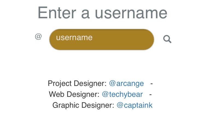Click the "username" placeholder text
Screen dimensions: 205x114
pyautogui.click(x=74, y=37)
